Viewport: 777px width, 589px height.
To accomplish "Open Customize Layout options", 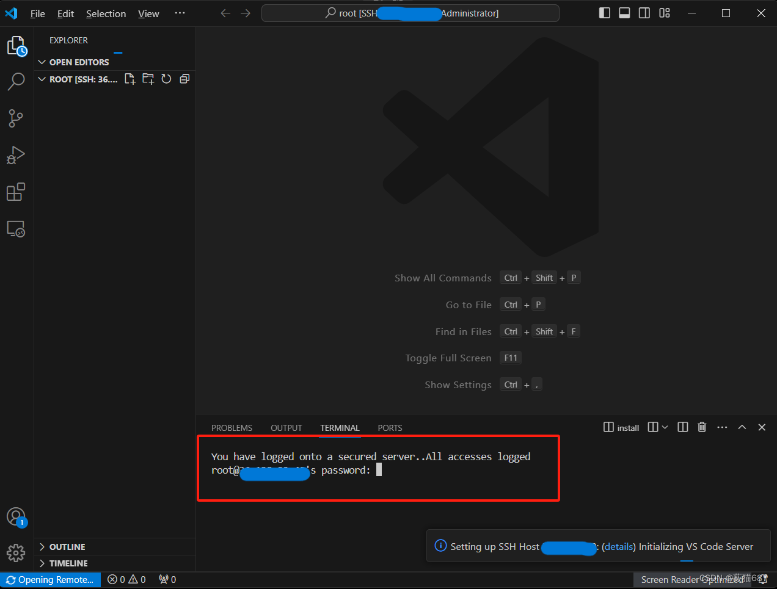I will (x=665, y=13).
